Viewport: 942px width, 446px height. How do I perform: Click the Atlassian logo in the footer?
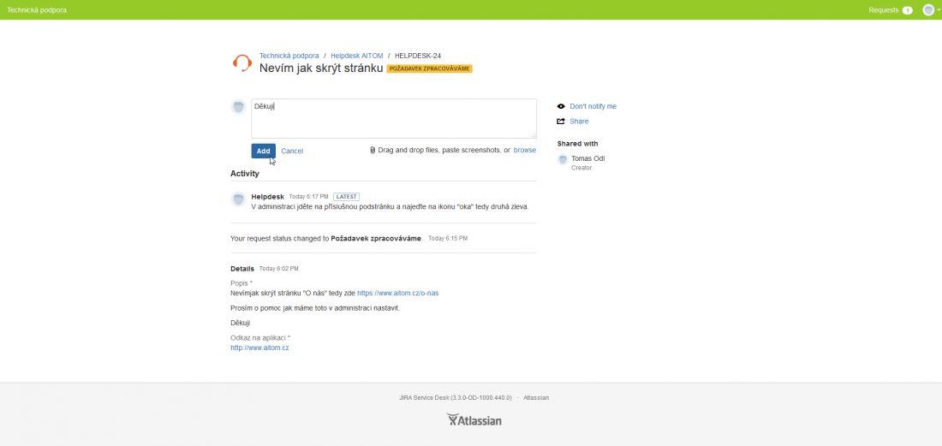tap(474, 419)
